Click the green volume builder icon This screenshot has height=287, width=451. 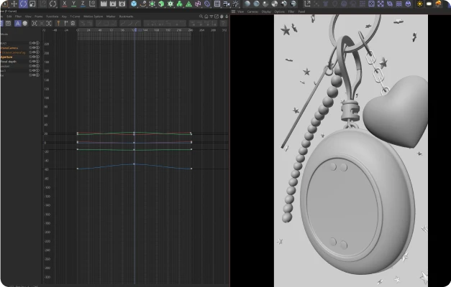[180, 4]
